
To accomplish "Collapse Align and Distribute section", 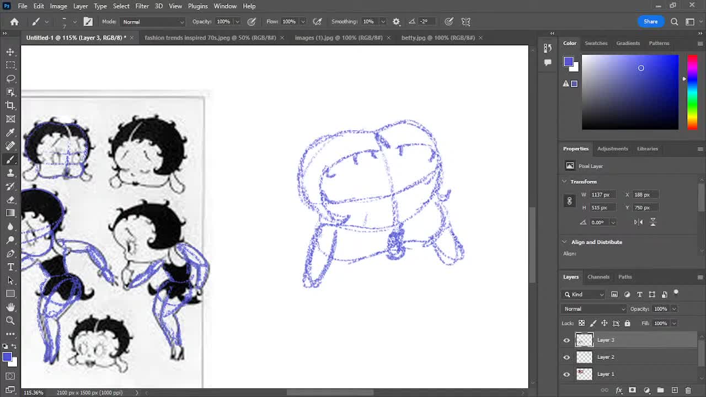I will 564,242.
